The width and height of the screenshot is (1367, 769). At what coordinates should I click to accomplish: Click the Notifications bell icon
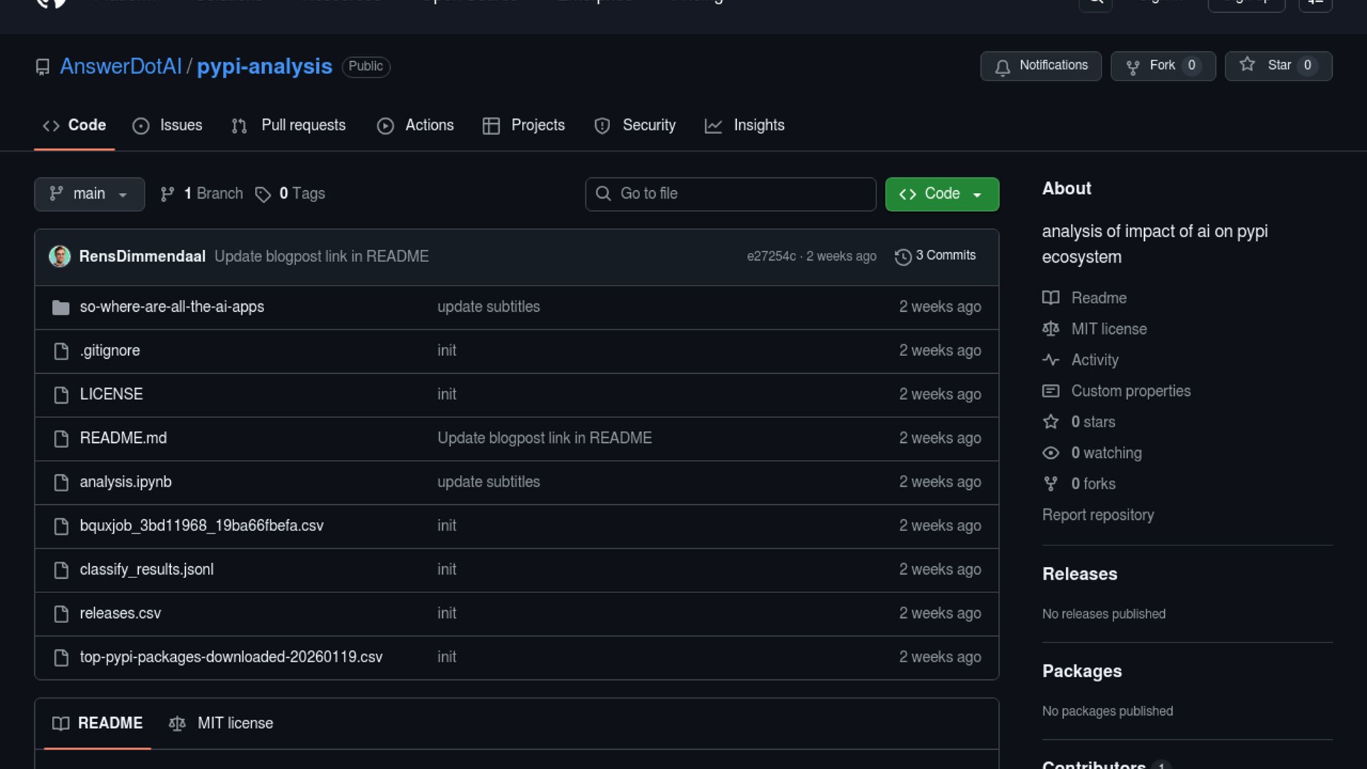[x=1002, y=66]
